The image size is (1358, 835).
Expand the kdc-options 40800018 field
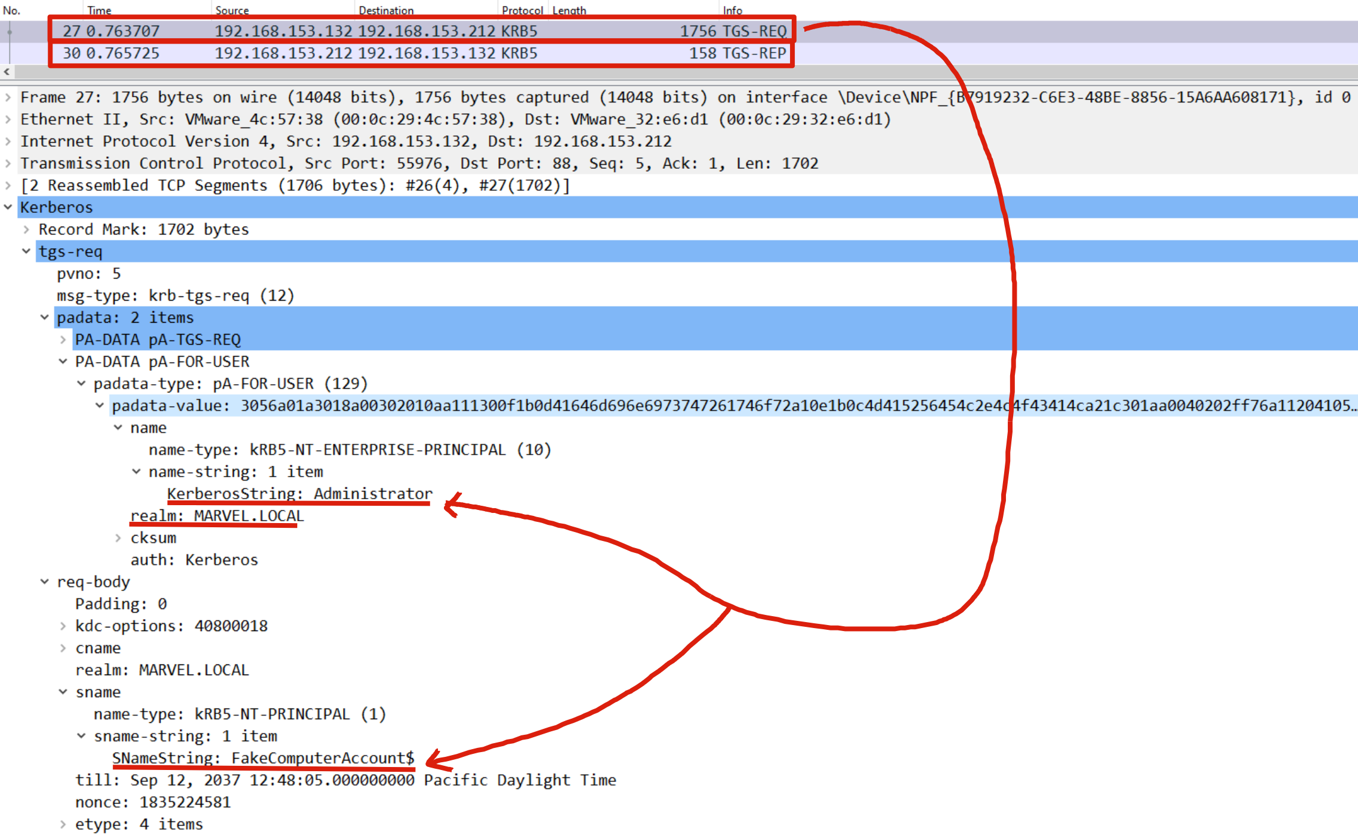pos(63,626)
